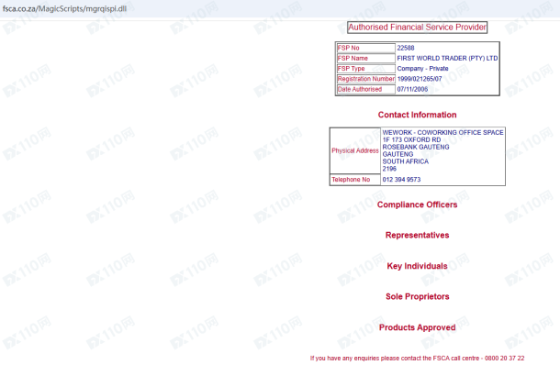Select the SOUTH AFRICA address line
This screenshot has width=560, height=365.
click(406, 161)
